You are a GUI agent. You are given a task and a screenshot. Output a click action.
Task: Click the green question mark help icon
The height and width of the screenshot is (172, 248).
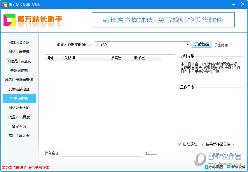tap(233, 144)
